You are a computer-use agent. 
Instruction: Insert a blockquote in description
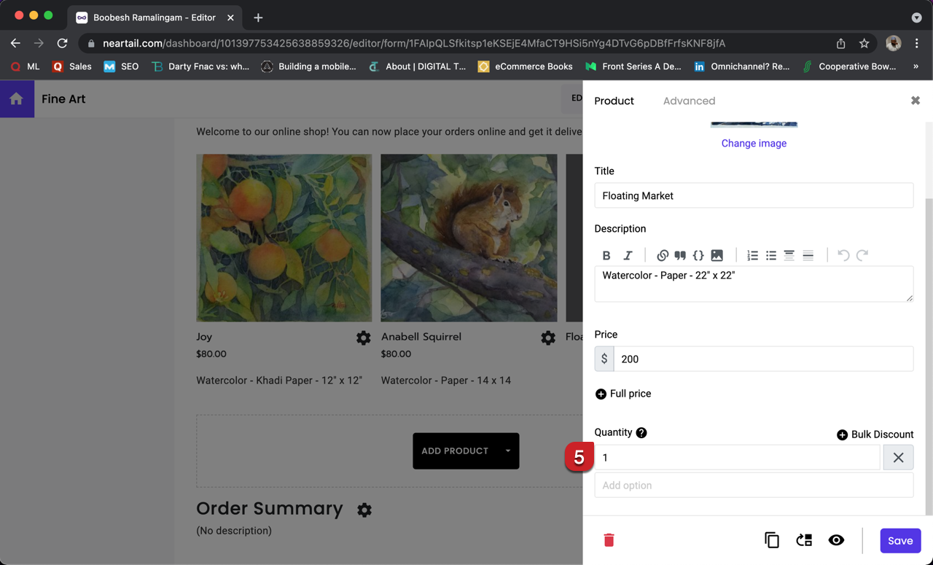tap(680, 255)
